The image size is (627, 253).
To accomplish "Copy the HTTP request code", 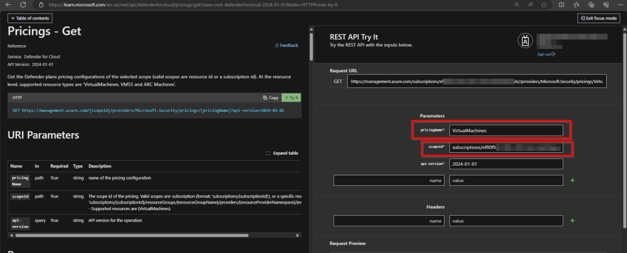I will (270, 98).
